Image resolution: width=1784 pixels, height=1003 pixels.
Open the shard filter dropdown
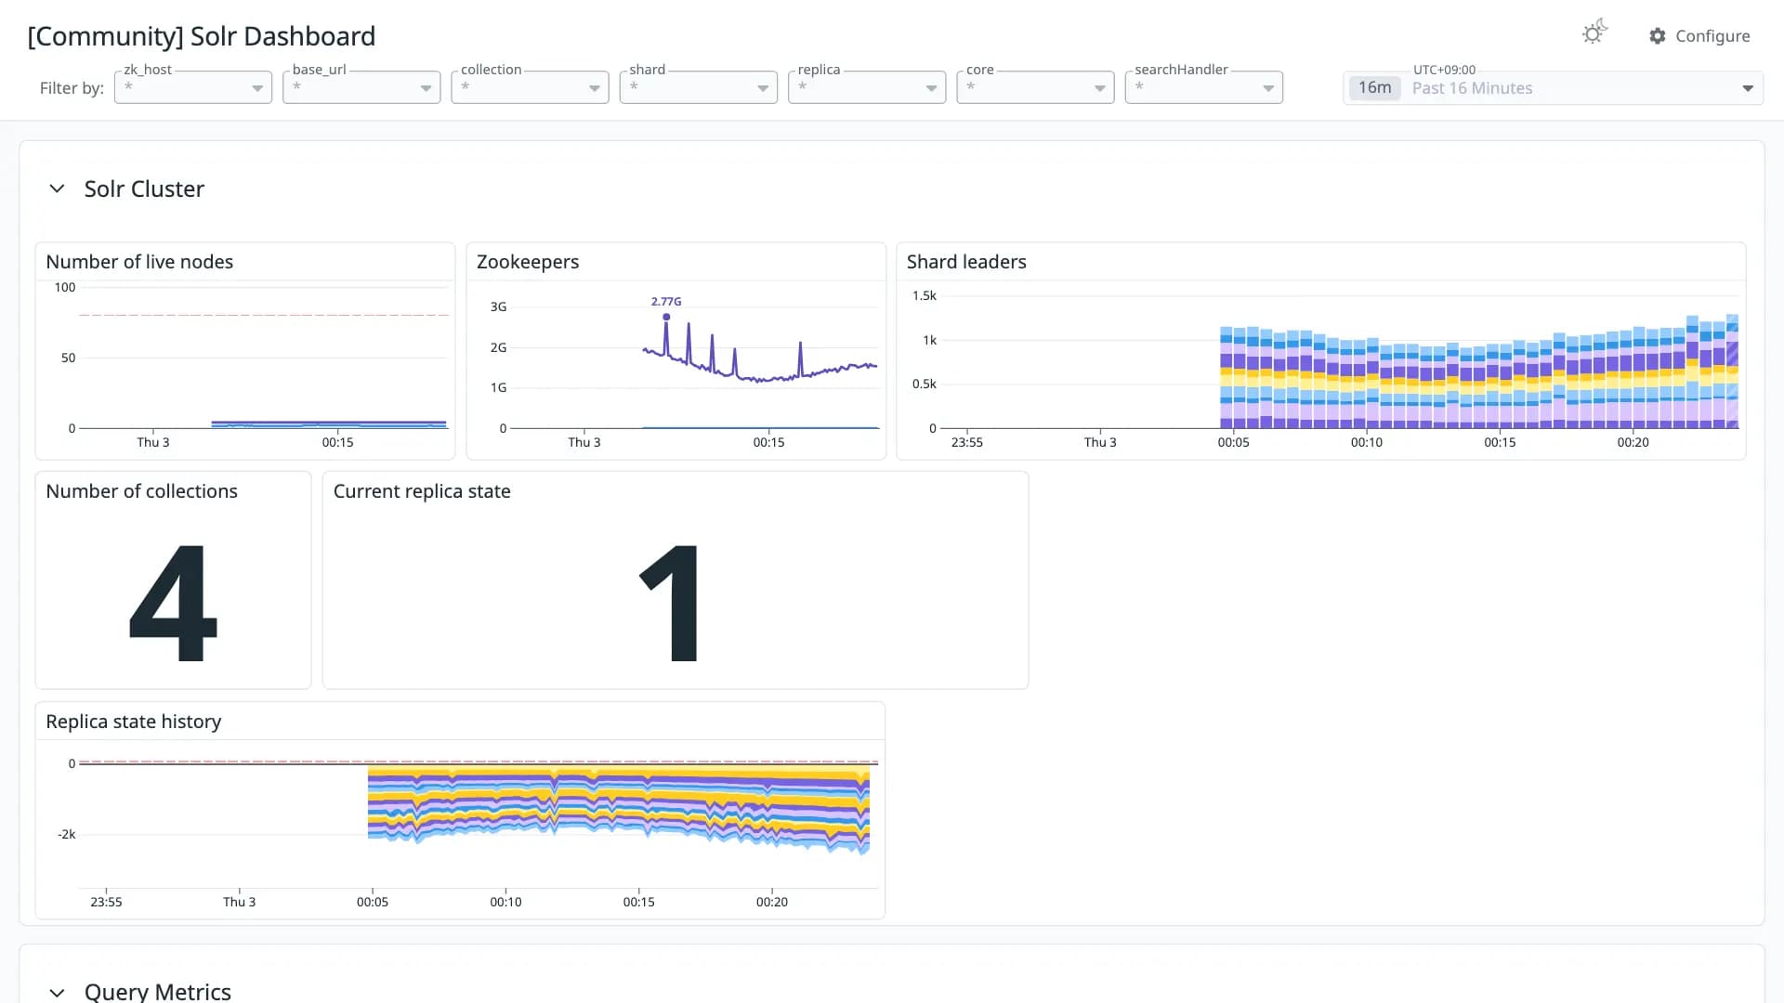699,87
